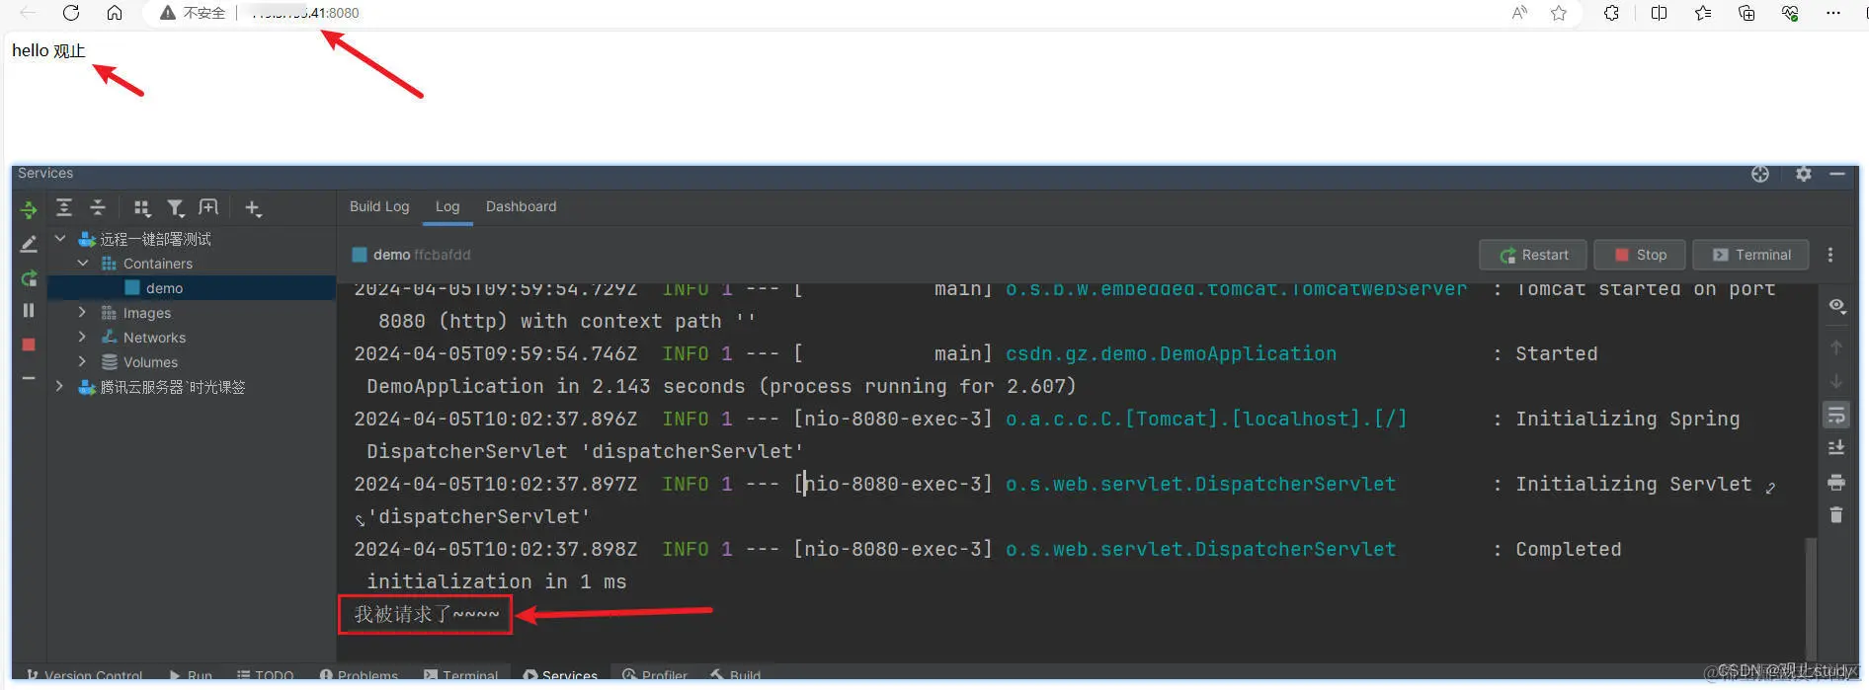Click the Restart button
The image size is (1869, 690).
(1533, 255)
